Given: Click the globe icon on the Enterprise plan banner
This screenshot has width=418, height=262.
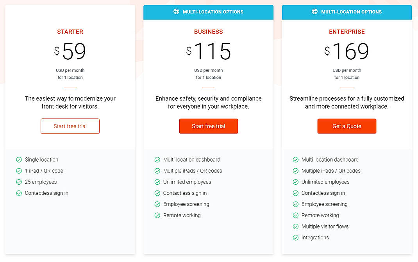Looking at the screenshot, I should [x=314, y=12].
